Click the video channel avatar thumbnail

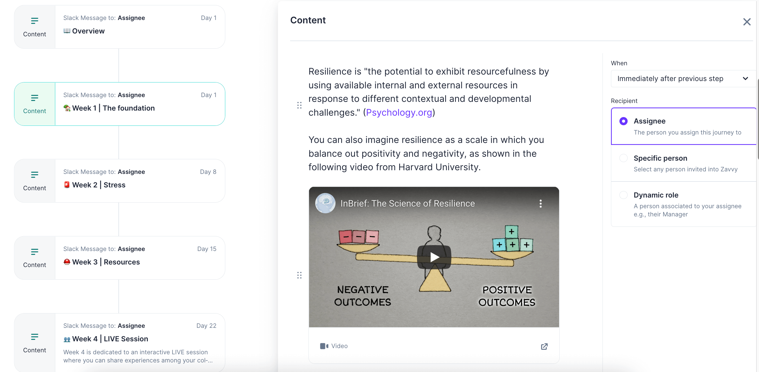tap(325, 203)
